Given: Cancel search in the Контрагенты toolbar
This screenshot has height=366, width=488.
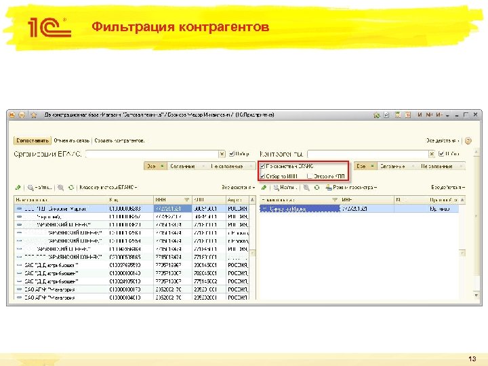Looking at the screenshot, I should [x=306, y=188].
